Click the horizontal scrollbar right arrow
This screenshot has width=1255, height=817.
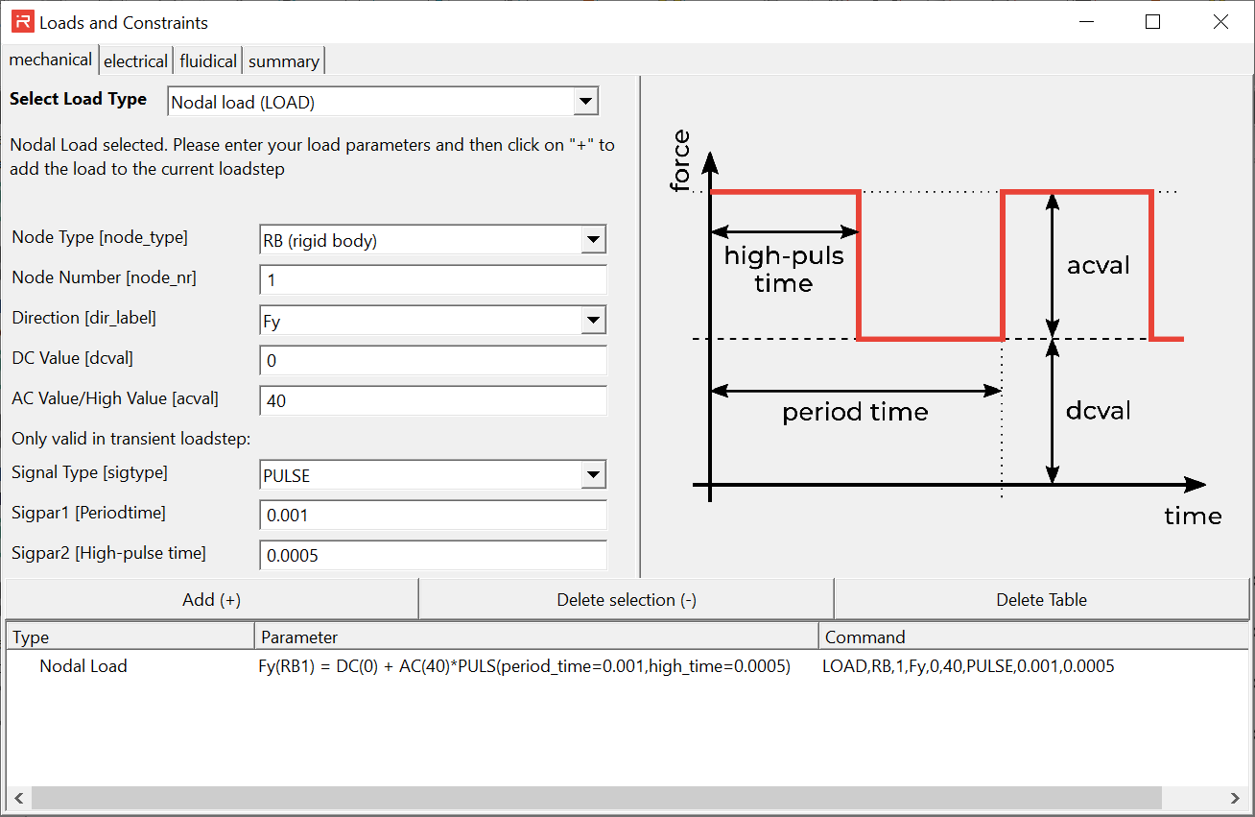(x=1235, y=798)
